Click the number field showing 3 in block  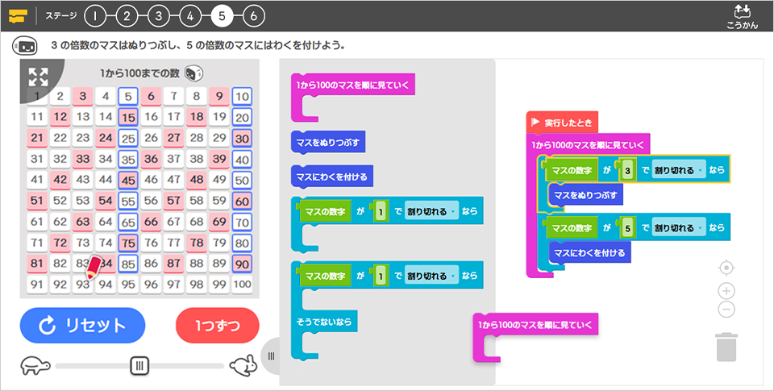point(626,170)
